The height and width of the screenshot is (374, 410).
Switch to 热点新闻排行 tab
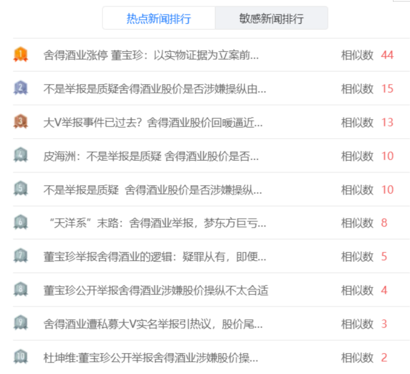pos(159,18)
